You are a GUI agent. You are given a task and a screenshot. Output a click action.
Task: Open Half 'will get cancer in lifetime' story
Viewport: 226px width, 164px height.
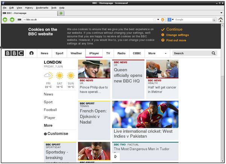tap(162, 90)
